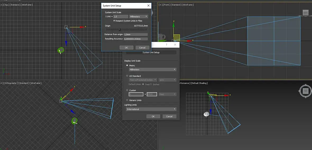Select the teapot in the Front viewport
This screenshot has width=312, height=150.
(x=162, y=37)
